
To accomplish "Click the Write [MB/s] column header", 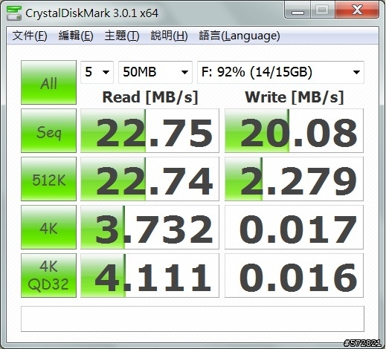I will pyautogui.click(x=295, y=97).
